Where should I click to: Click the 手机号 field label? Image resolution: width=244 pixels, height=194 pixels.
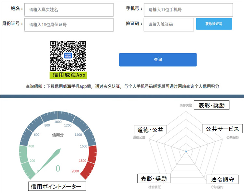tap(134, 8)
